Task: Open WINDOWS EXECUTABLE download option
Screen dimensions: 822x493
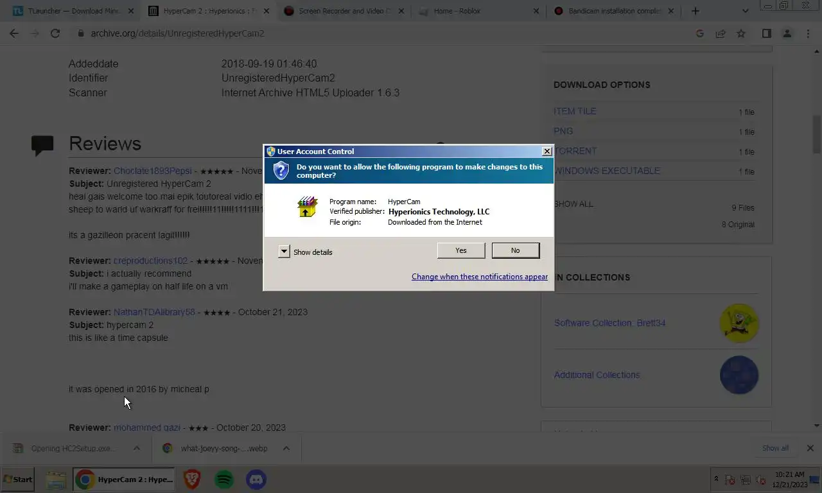Action: (x=607, y=171)
